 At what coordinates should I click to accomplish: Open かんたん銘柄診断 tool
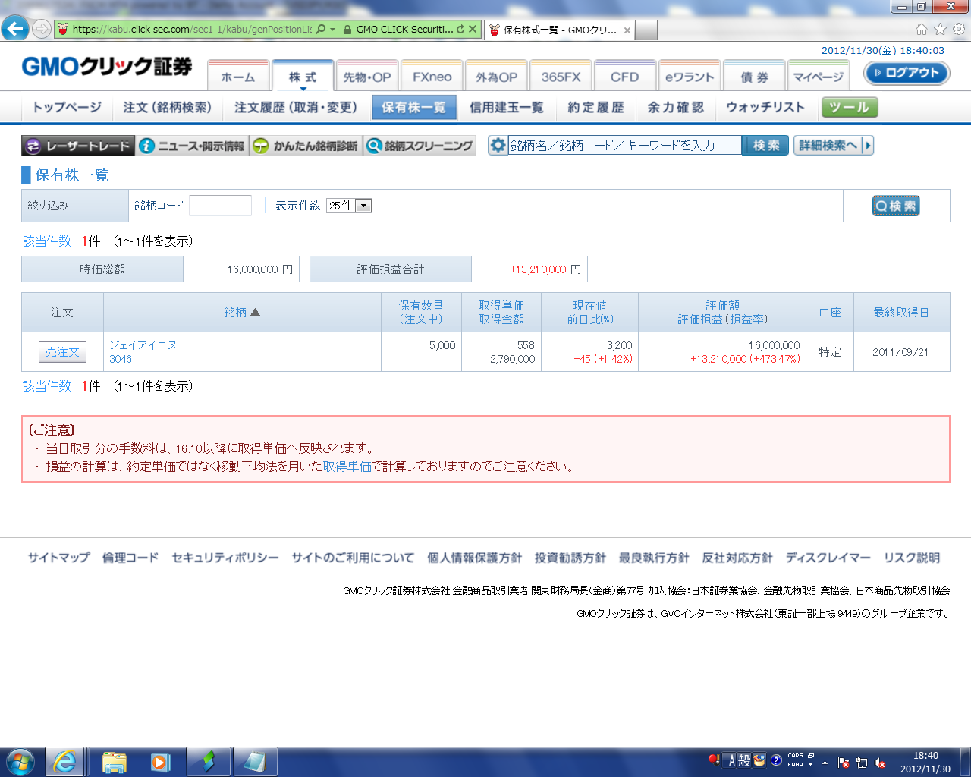(306, 146)
